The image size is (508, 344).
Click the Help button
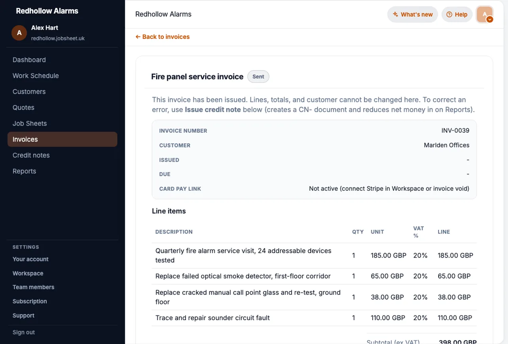(457, 14)
